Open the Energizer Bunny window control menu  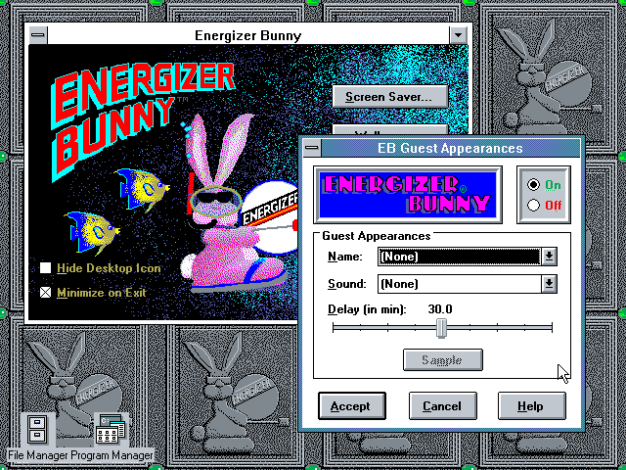(x=38, y=35)
